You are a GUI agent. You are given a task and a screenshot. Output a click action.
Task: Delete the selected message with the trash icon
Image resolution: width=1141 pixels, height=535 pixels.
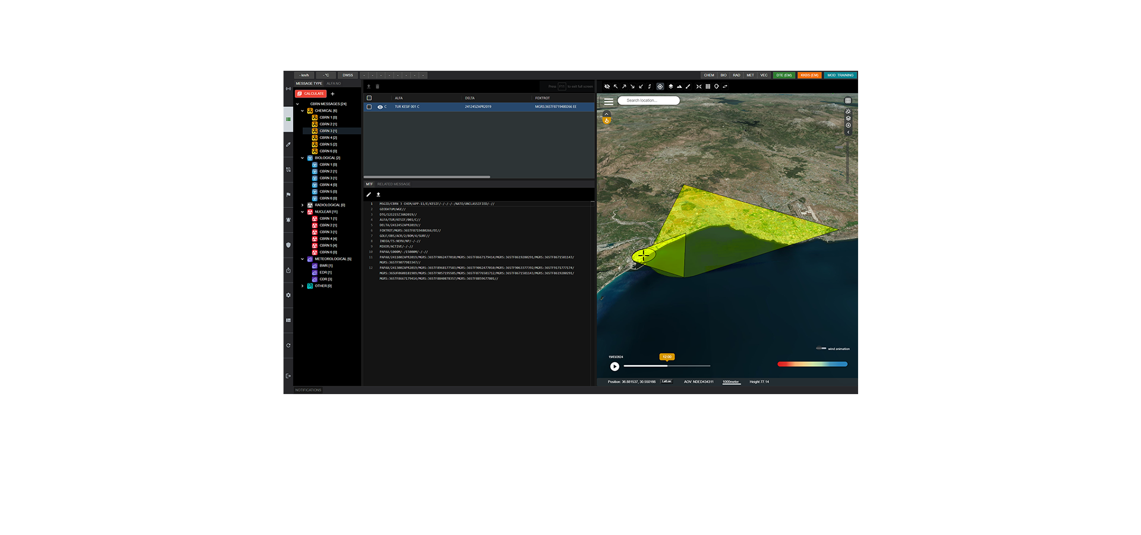click(377, 87)
